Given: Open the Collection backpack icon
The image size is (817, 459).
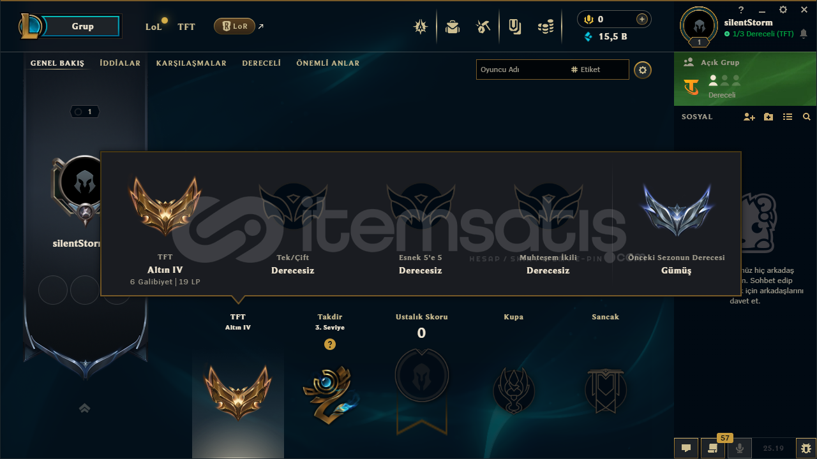Looking at the screenshot, I should [453, 27].
